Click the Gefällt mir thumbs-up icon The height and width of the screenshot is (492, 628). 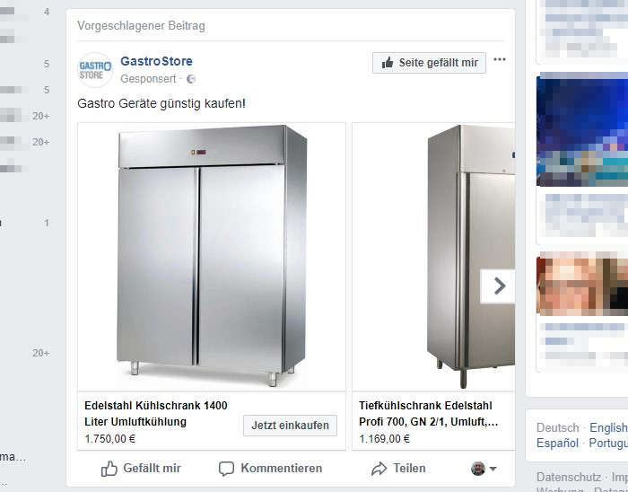(109, 469)
